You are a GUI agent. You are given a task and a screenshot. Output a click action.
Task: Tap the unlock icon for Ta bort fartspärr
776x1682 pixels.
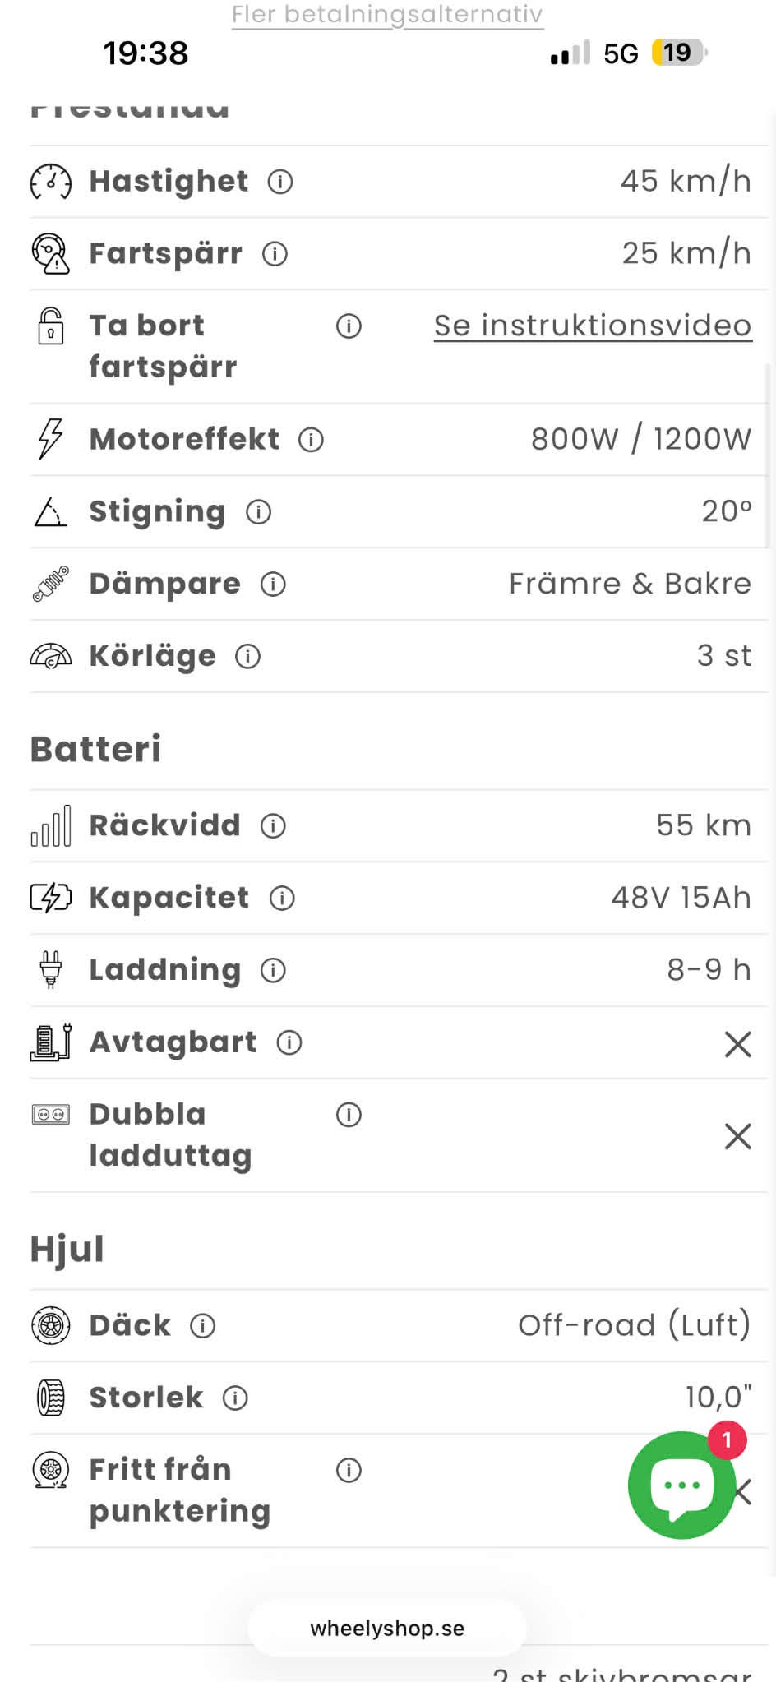pos(51,326)
